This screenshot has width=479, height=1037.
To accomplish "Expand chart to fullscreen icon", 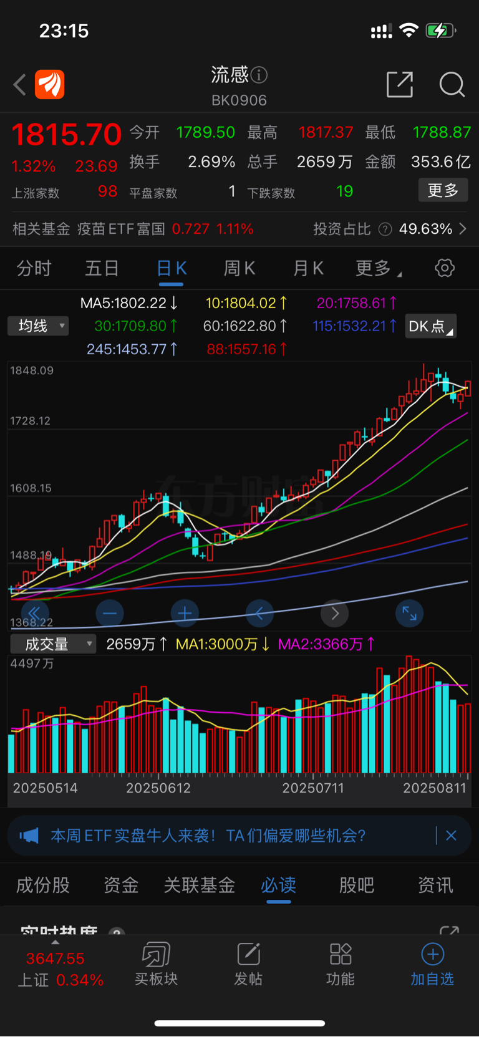I will pyautogui.click(x=410, y=614).
